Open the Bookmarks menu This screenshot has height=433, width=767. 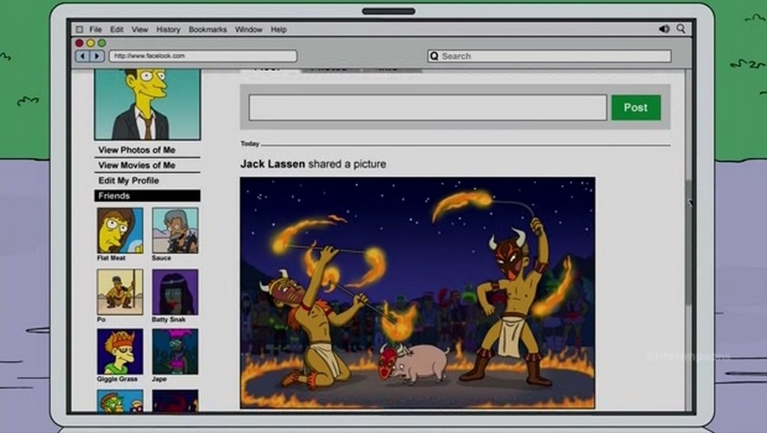(208, 29)
